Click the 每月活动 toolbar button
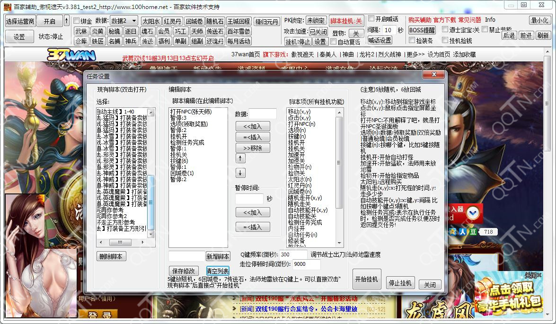 238,41
